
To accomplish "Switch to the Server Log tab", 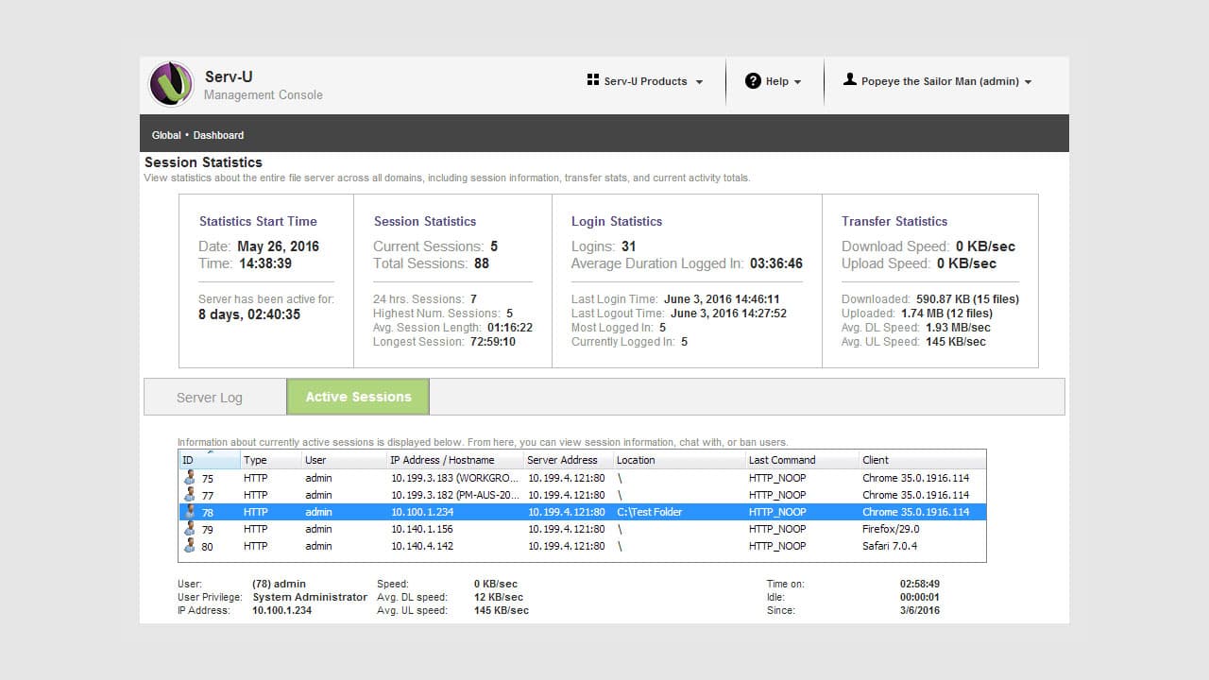I will (210, 398).
